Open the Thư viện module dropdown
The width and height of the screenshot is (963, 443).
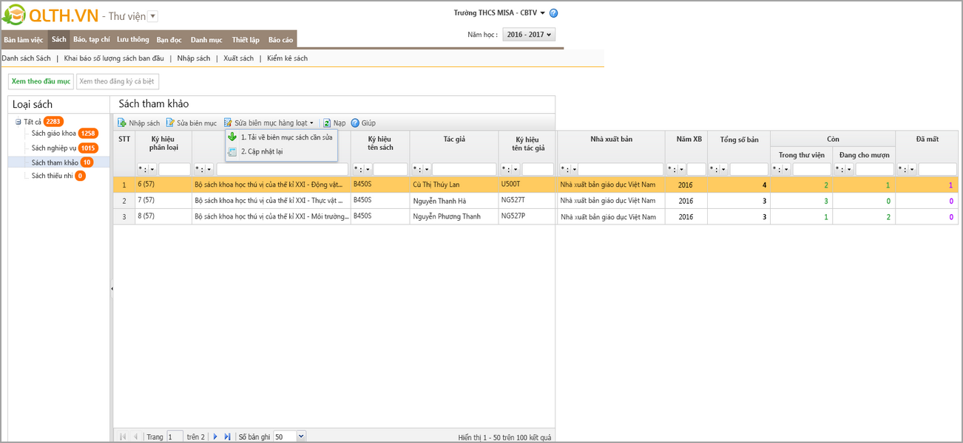coord(152,16)
